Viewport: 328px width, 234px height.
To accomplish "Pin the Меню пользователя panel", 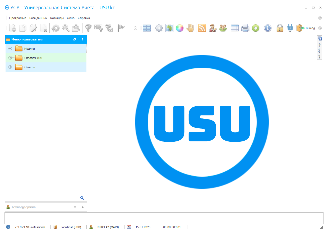I will tap(82, 39).
